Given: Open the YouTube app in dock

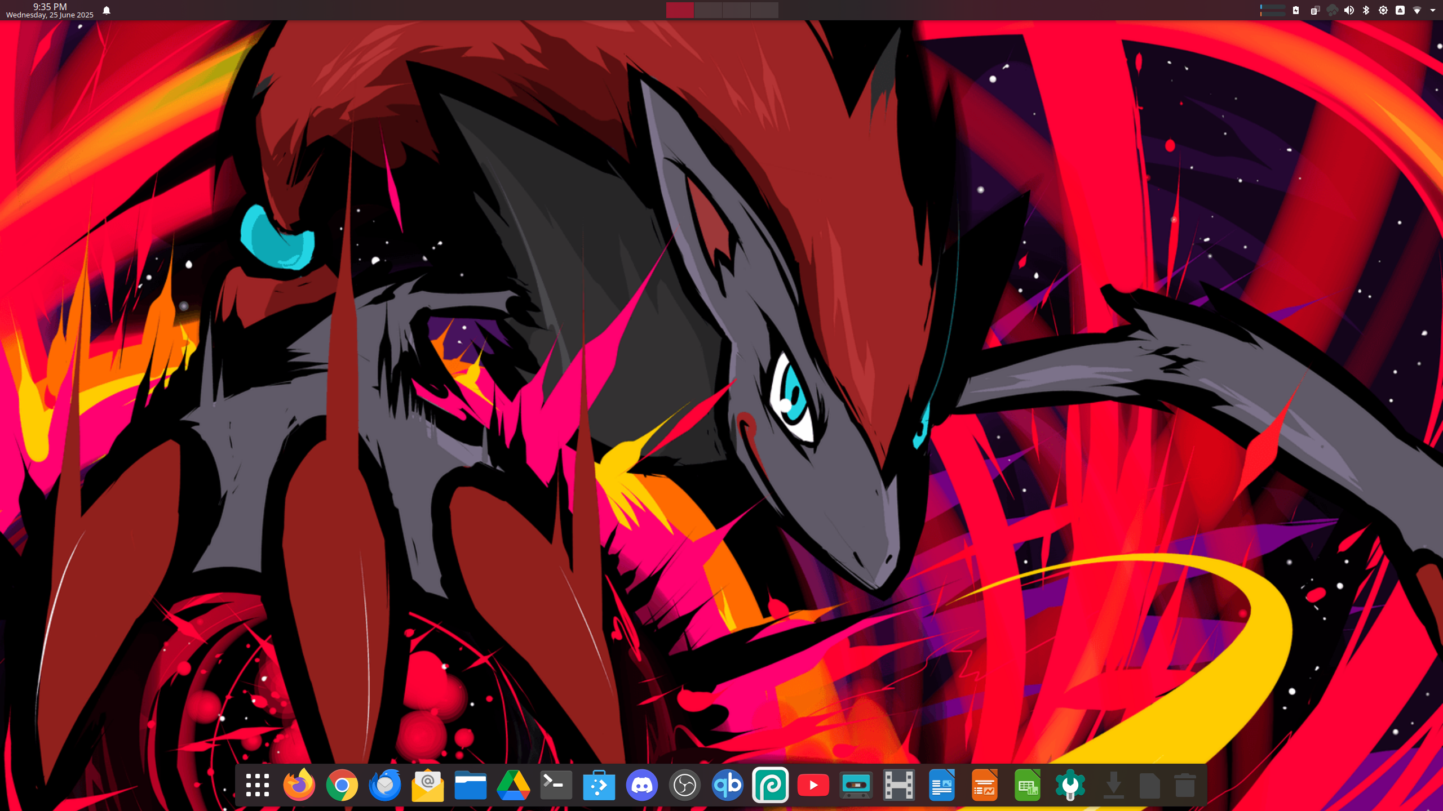Looking at the screenshot, I should (813, 785).
